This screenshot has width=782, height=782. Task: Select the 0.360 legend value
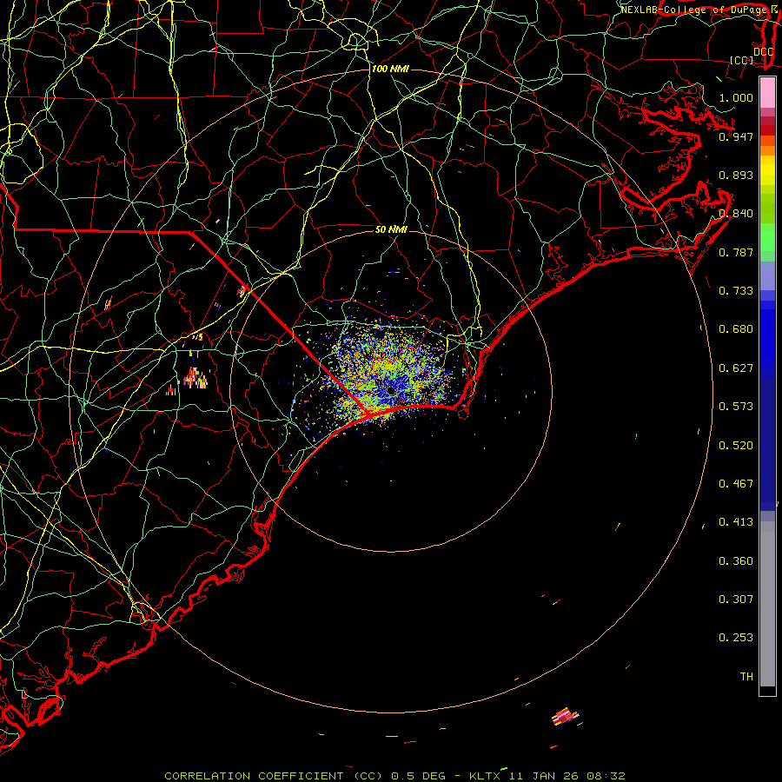click(x=736, y=561)
